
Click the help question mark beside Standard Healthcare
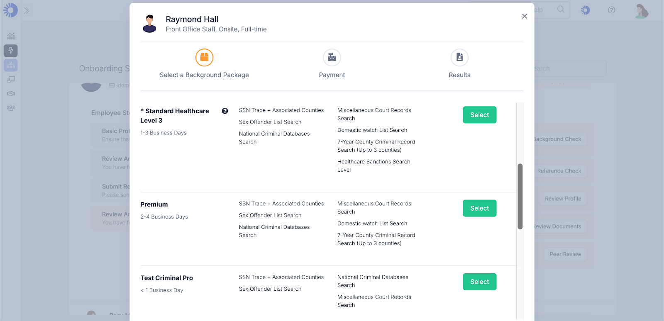[225, 111]
